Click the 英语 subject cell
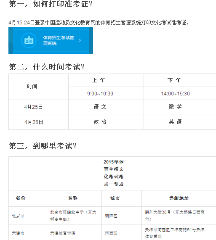 180,122
